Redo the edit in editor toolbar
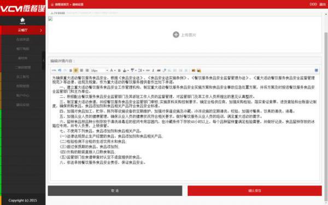This screenshot has height=205, width=328. click(65, 71)
